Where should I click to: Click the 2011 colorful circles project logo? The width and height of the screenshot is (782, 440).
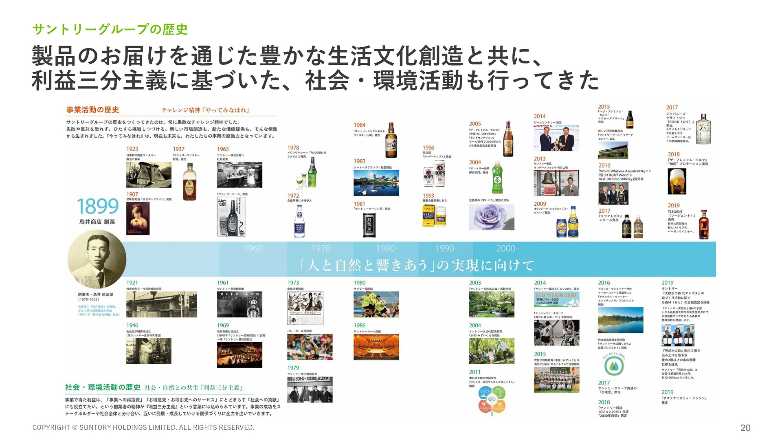[x=492, y=400]
